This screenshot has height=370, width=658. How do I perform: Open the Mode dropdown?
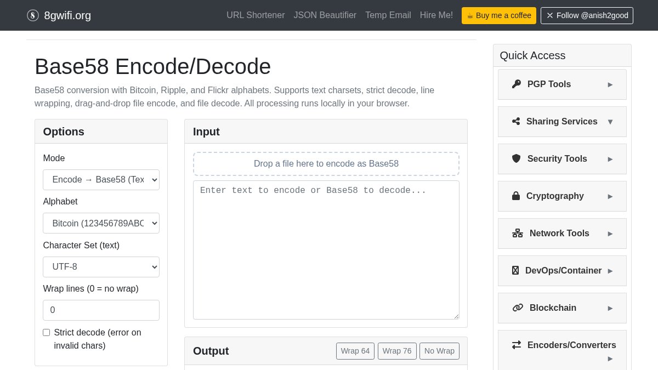point(101,180)
